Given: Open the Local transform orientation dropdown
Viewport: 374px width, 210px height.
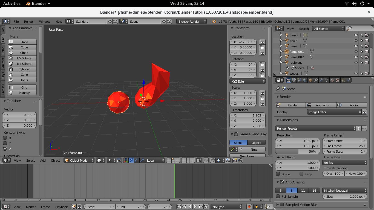Looking at the screenshot, I should [155, 161].
